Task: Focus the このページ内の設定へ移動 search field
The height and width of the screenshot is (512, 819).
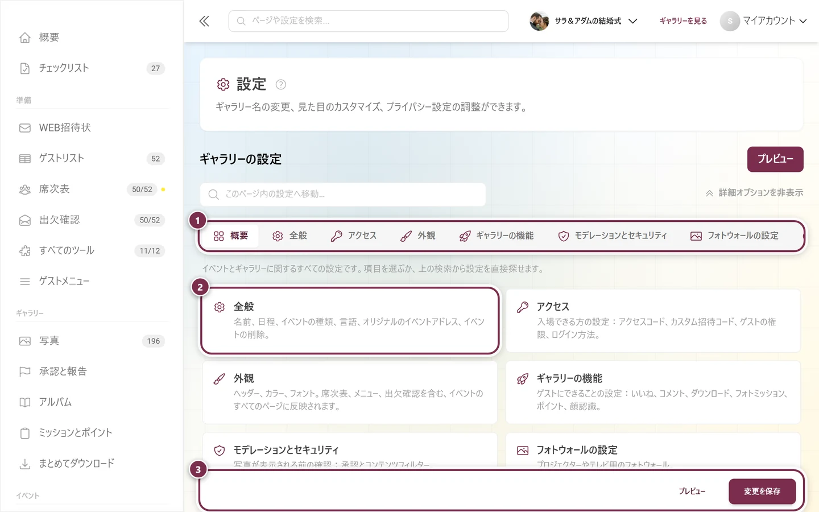Action: point(343,195)
